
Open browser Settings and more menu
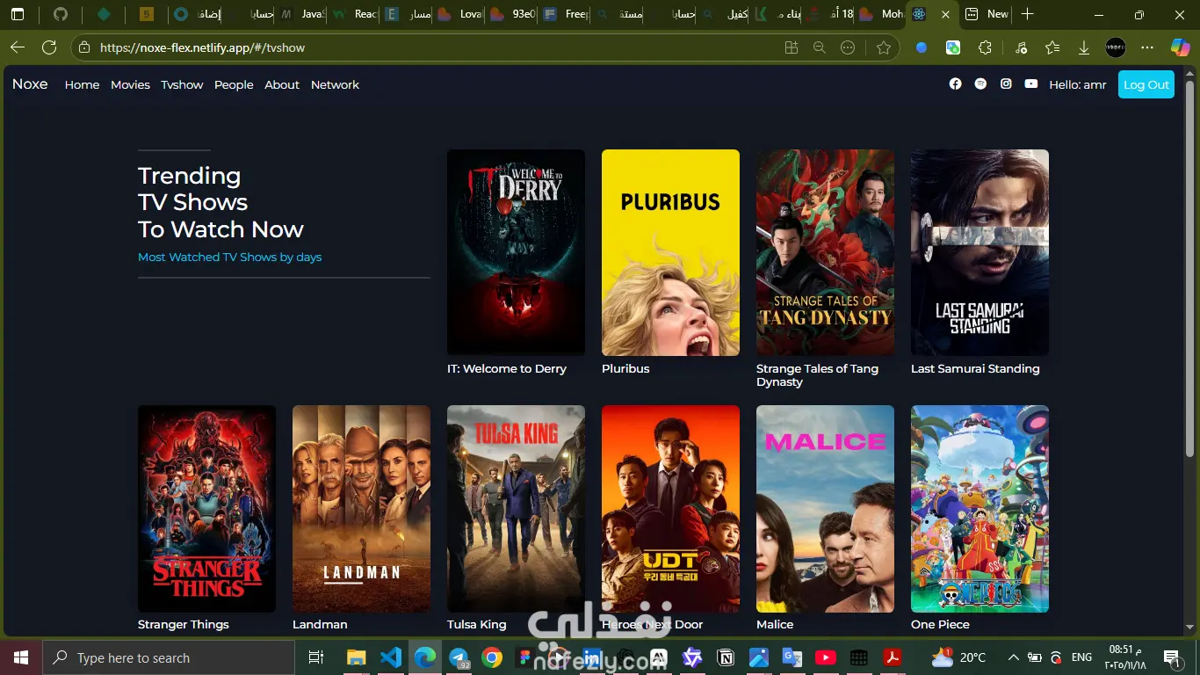pyautogui.click(x=1147, y=47)
